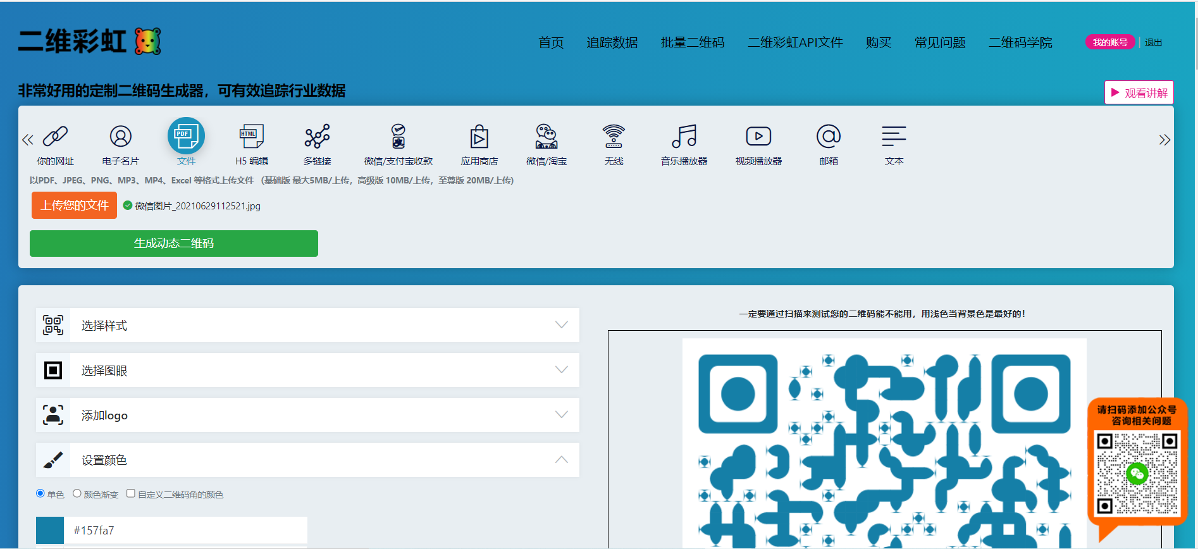
Task: Click the 选择样式 QR pattern icon
Action: click(53, 325)
